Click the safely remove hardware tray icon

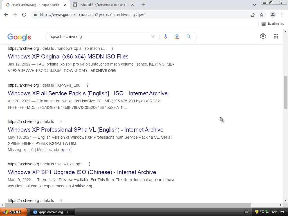click(x=267, y=212)
